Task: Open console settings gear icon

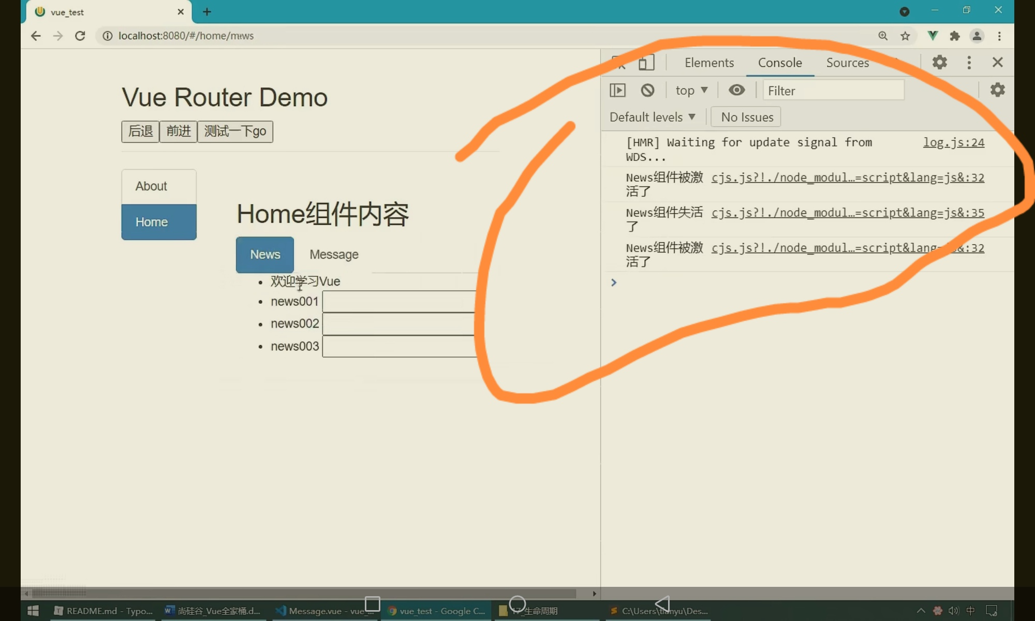Action: coord(997,90)
